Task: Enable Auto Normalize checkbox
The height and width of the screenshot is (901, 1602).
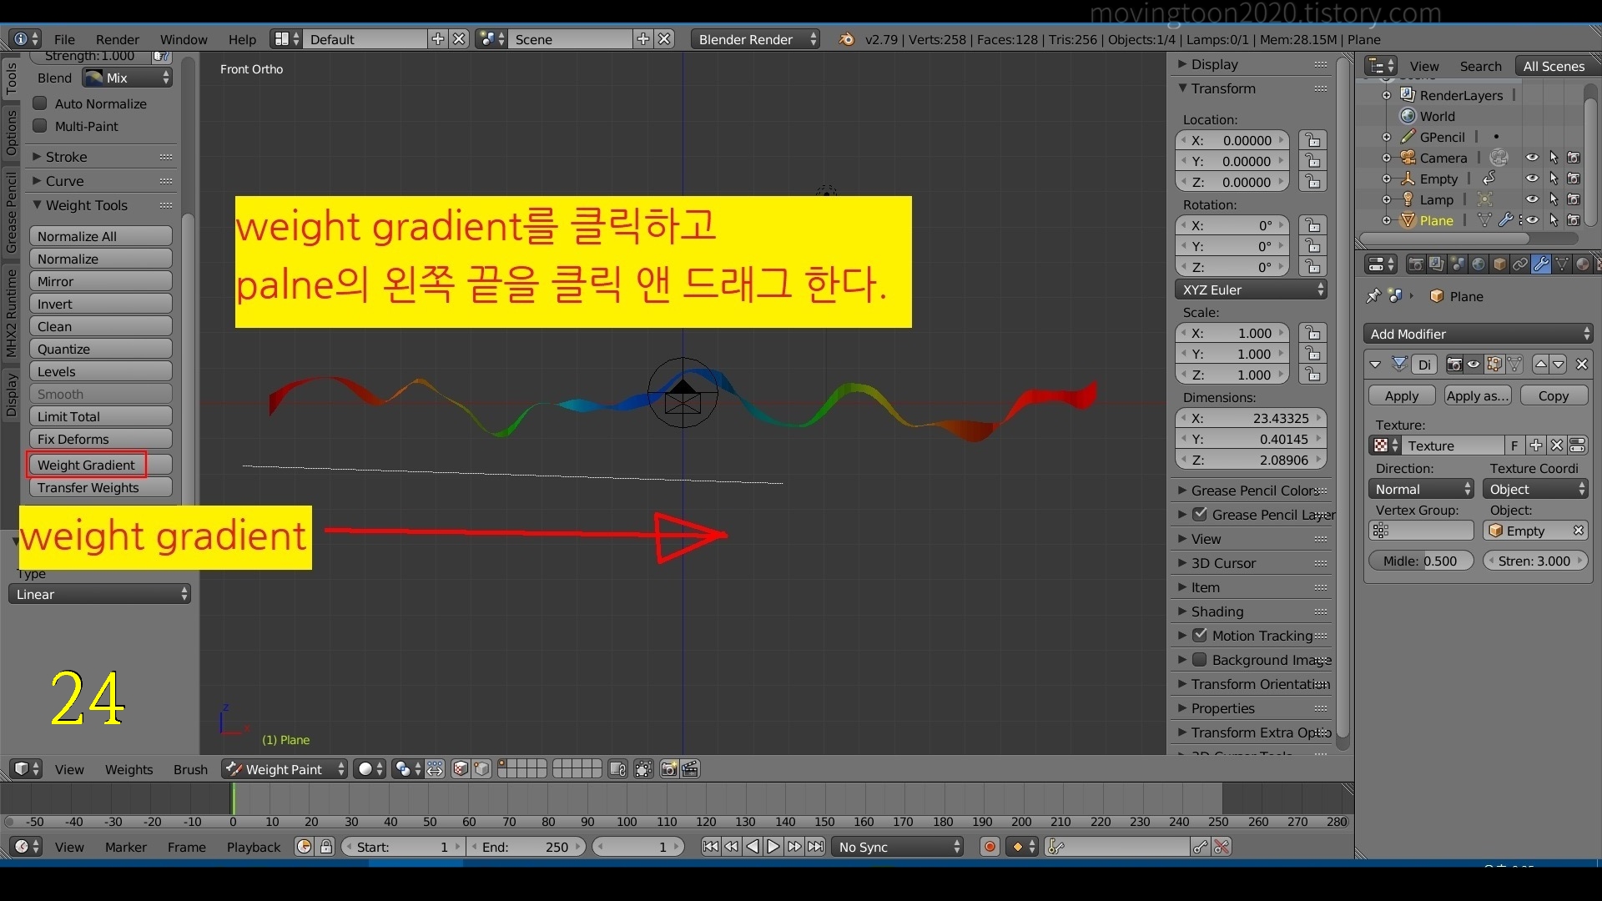Action: point(39,103)
